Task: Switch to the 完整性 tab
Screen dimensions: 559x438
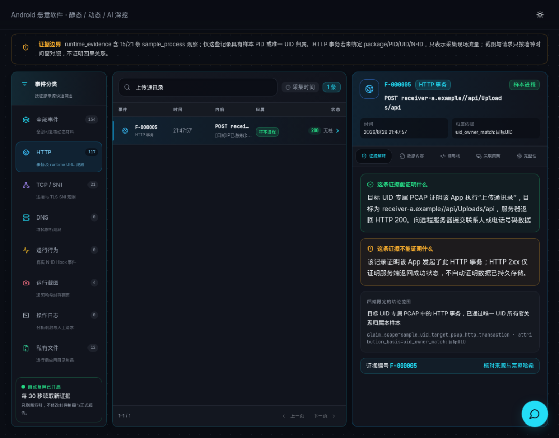Action: [526, 156]
